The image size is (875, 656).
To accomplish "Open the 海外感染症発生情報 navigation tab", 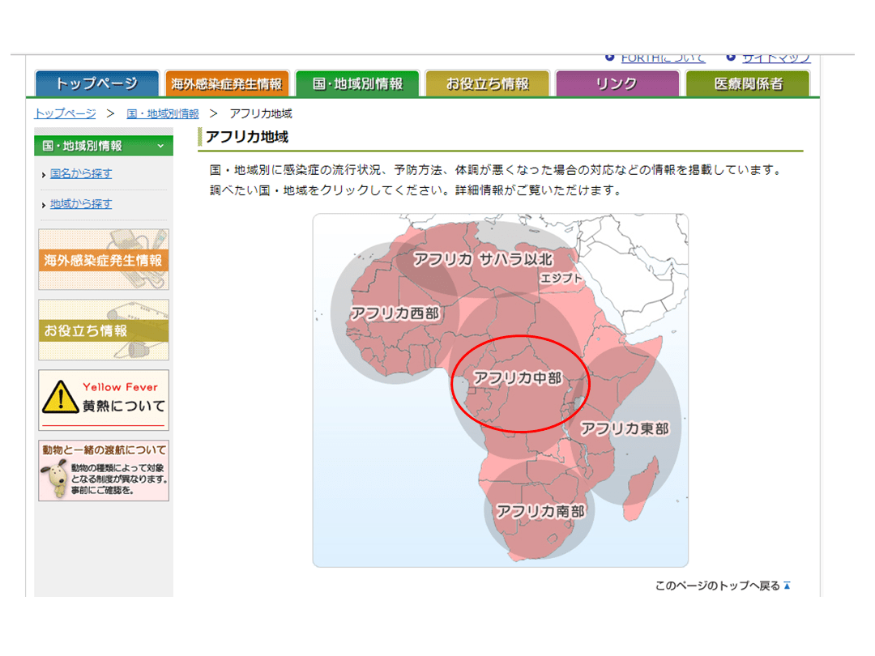I will tap(226, 83).
